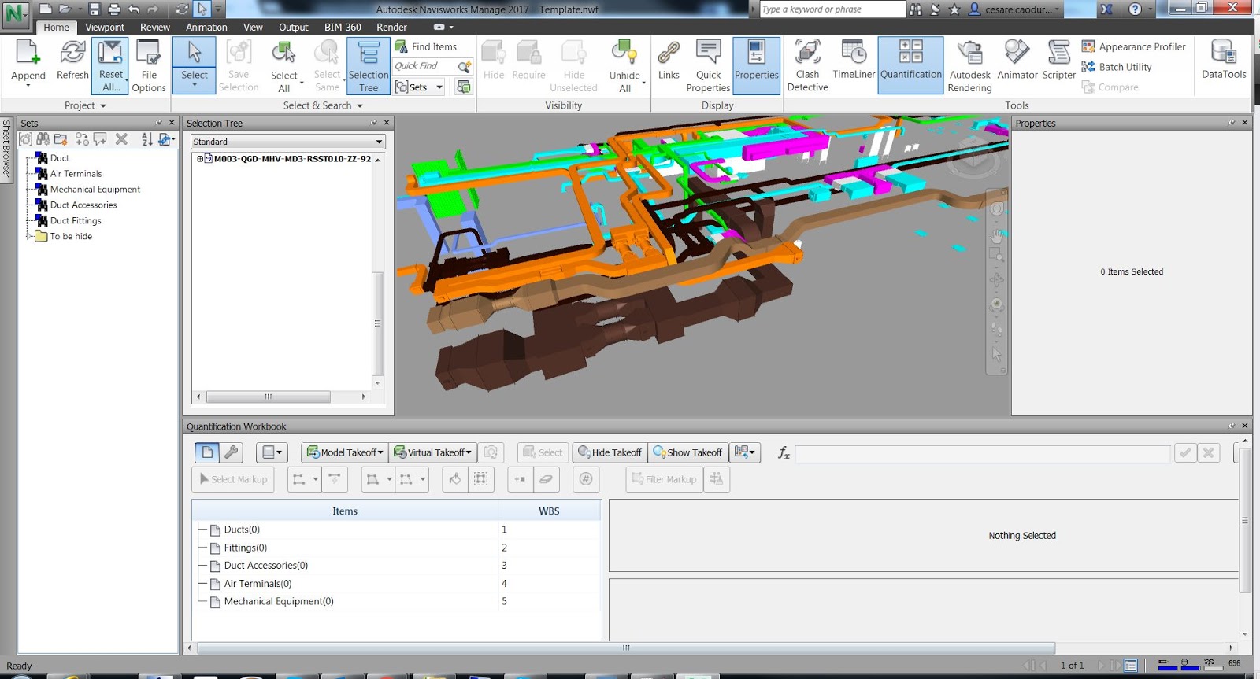Switch to the Review tab
The height and width of the screenshot is (679, 1260).
[x=155, y=27]
